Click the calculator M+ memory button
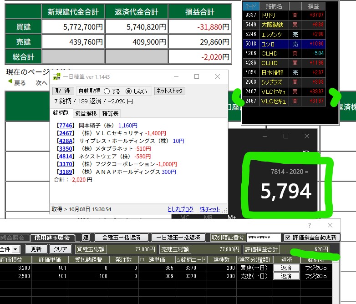The width and height of the screenshot is (356, 304). (x=232, y=217)
